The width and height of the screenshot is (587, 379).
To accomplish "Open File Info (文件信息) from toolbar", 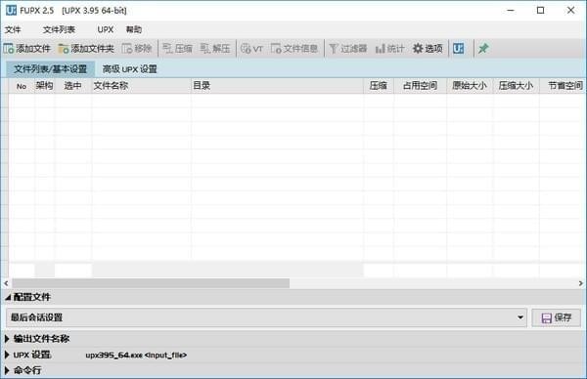I will tap(294, 48).
